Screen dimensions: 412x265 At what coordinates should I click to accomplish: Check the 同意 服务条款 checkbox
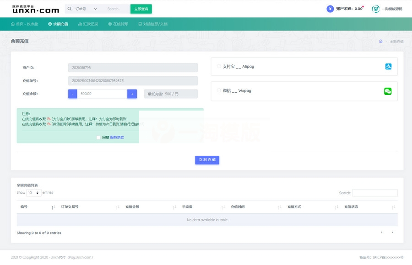click(98, 137)
